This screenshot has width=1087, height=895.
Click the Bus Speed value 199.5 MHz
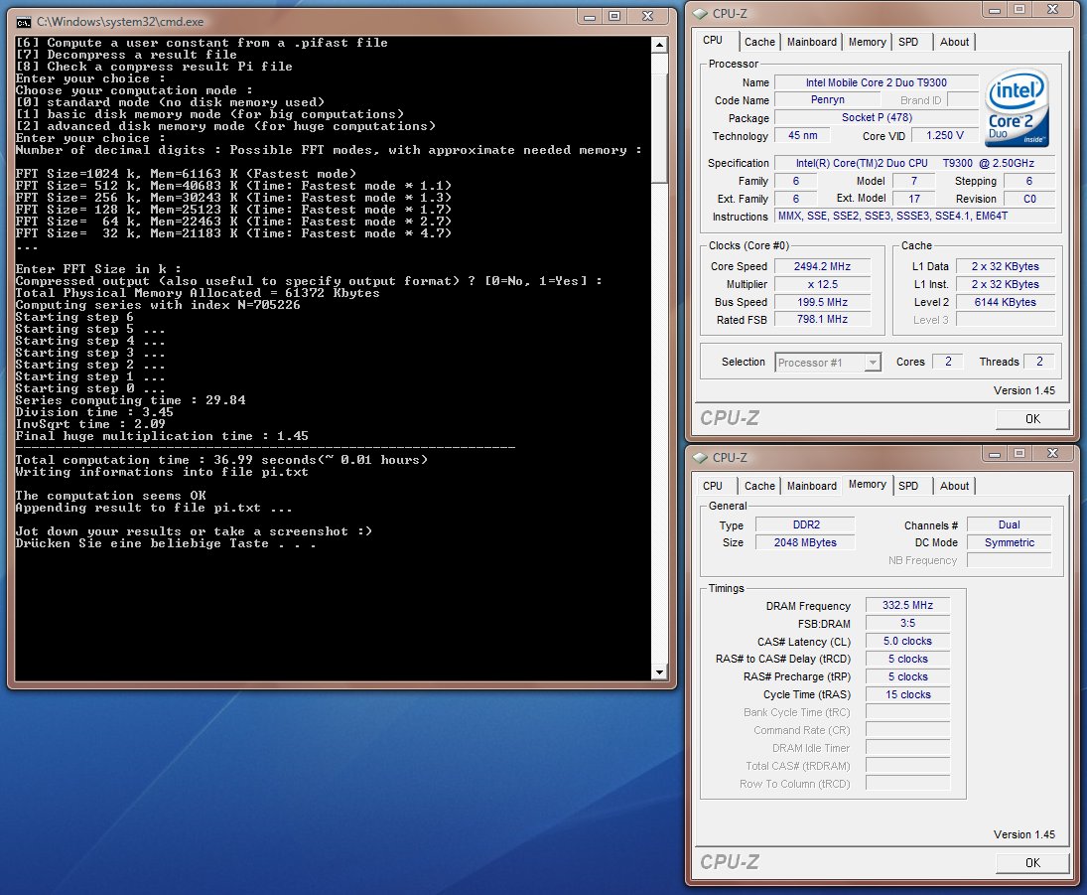[x=822, y=303]
